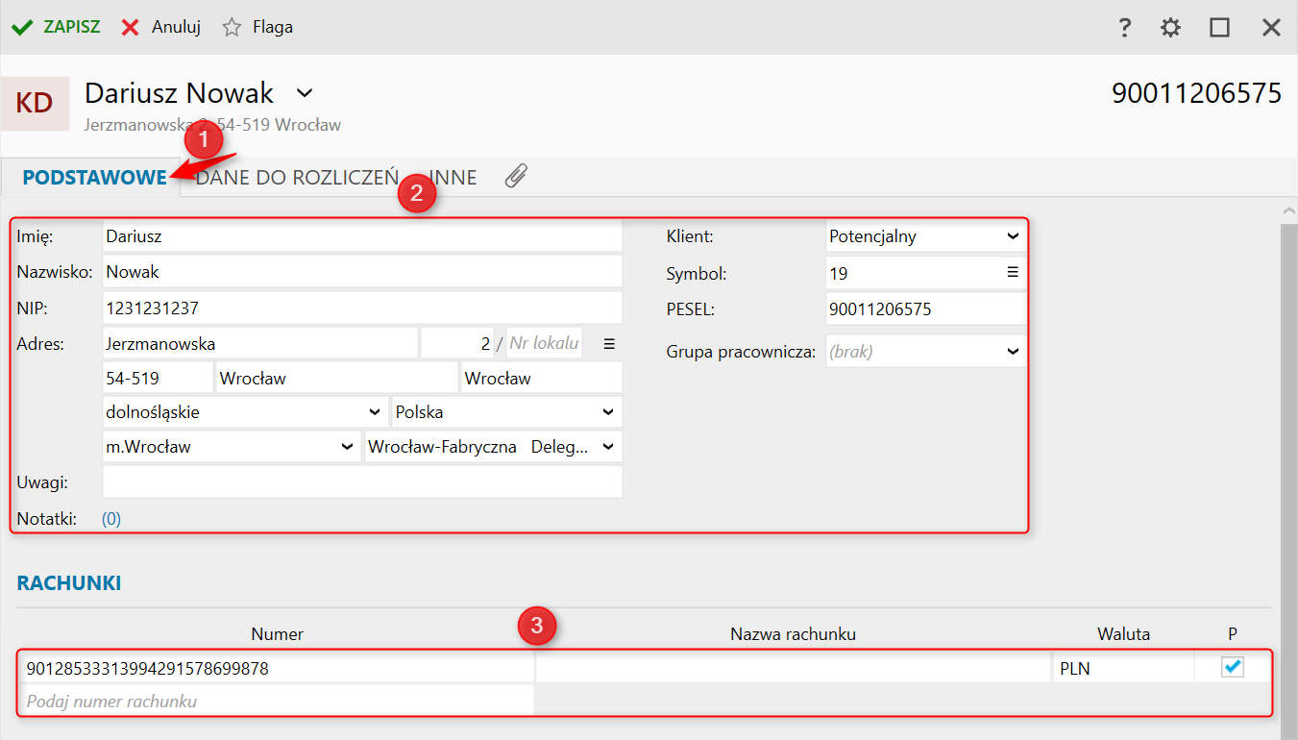Click the Symbol field with 19
The image size is (1298, 740).
913,273
